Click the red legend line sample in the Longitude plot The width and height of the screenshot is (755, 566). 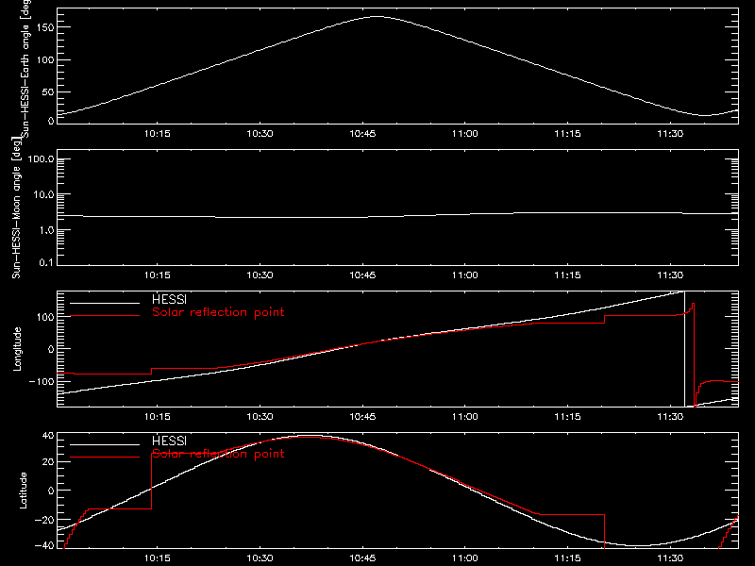point(105,316)
